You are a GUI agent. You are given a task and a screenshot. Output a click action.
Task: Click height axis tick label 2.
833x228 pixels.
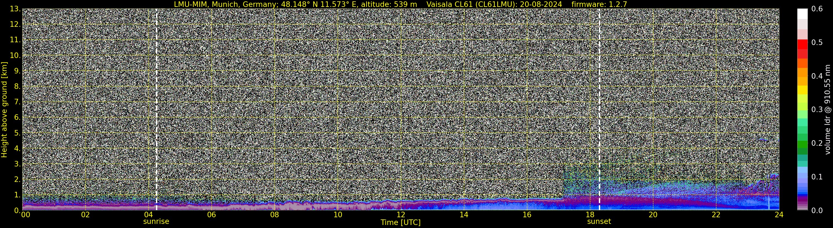(17, 180)
